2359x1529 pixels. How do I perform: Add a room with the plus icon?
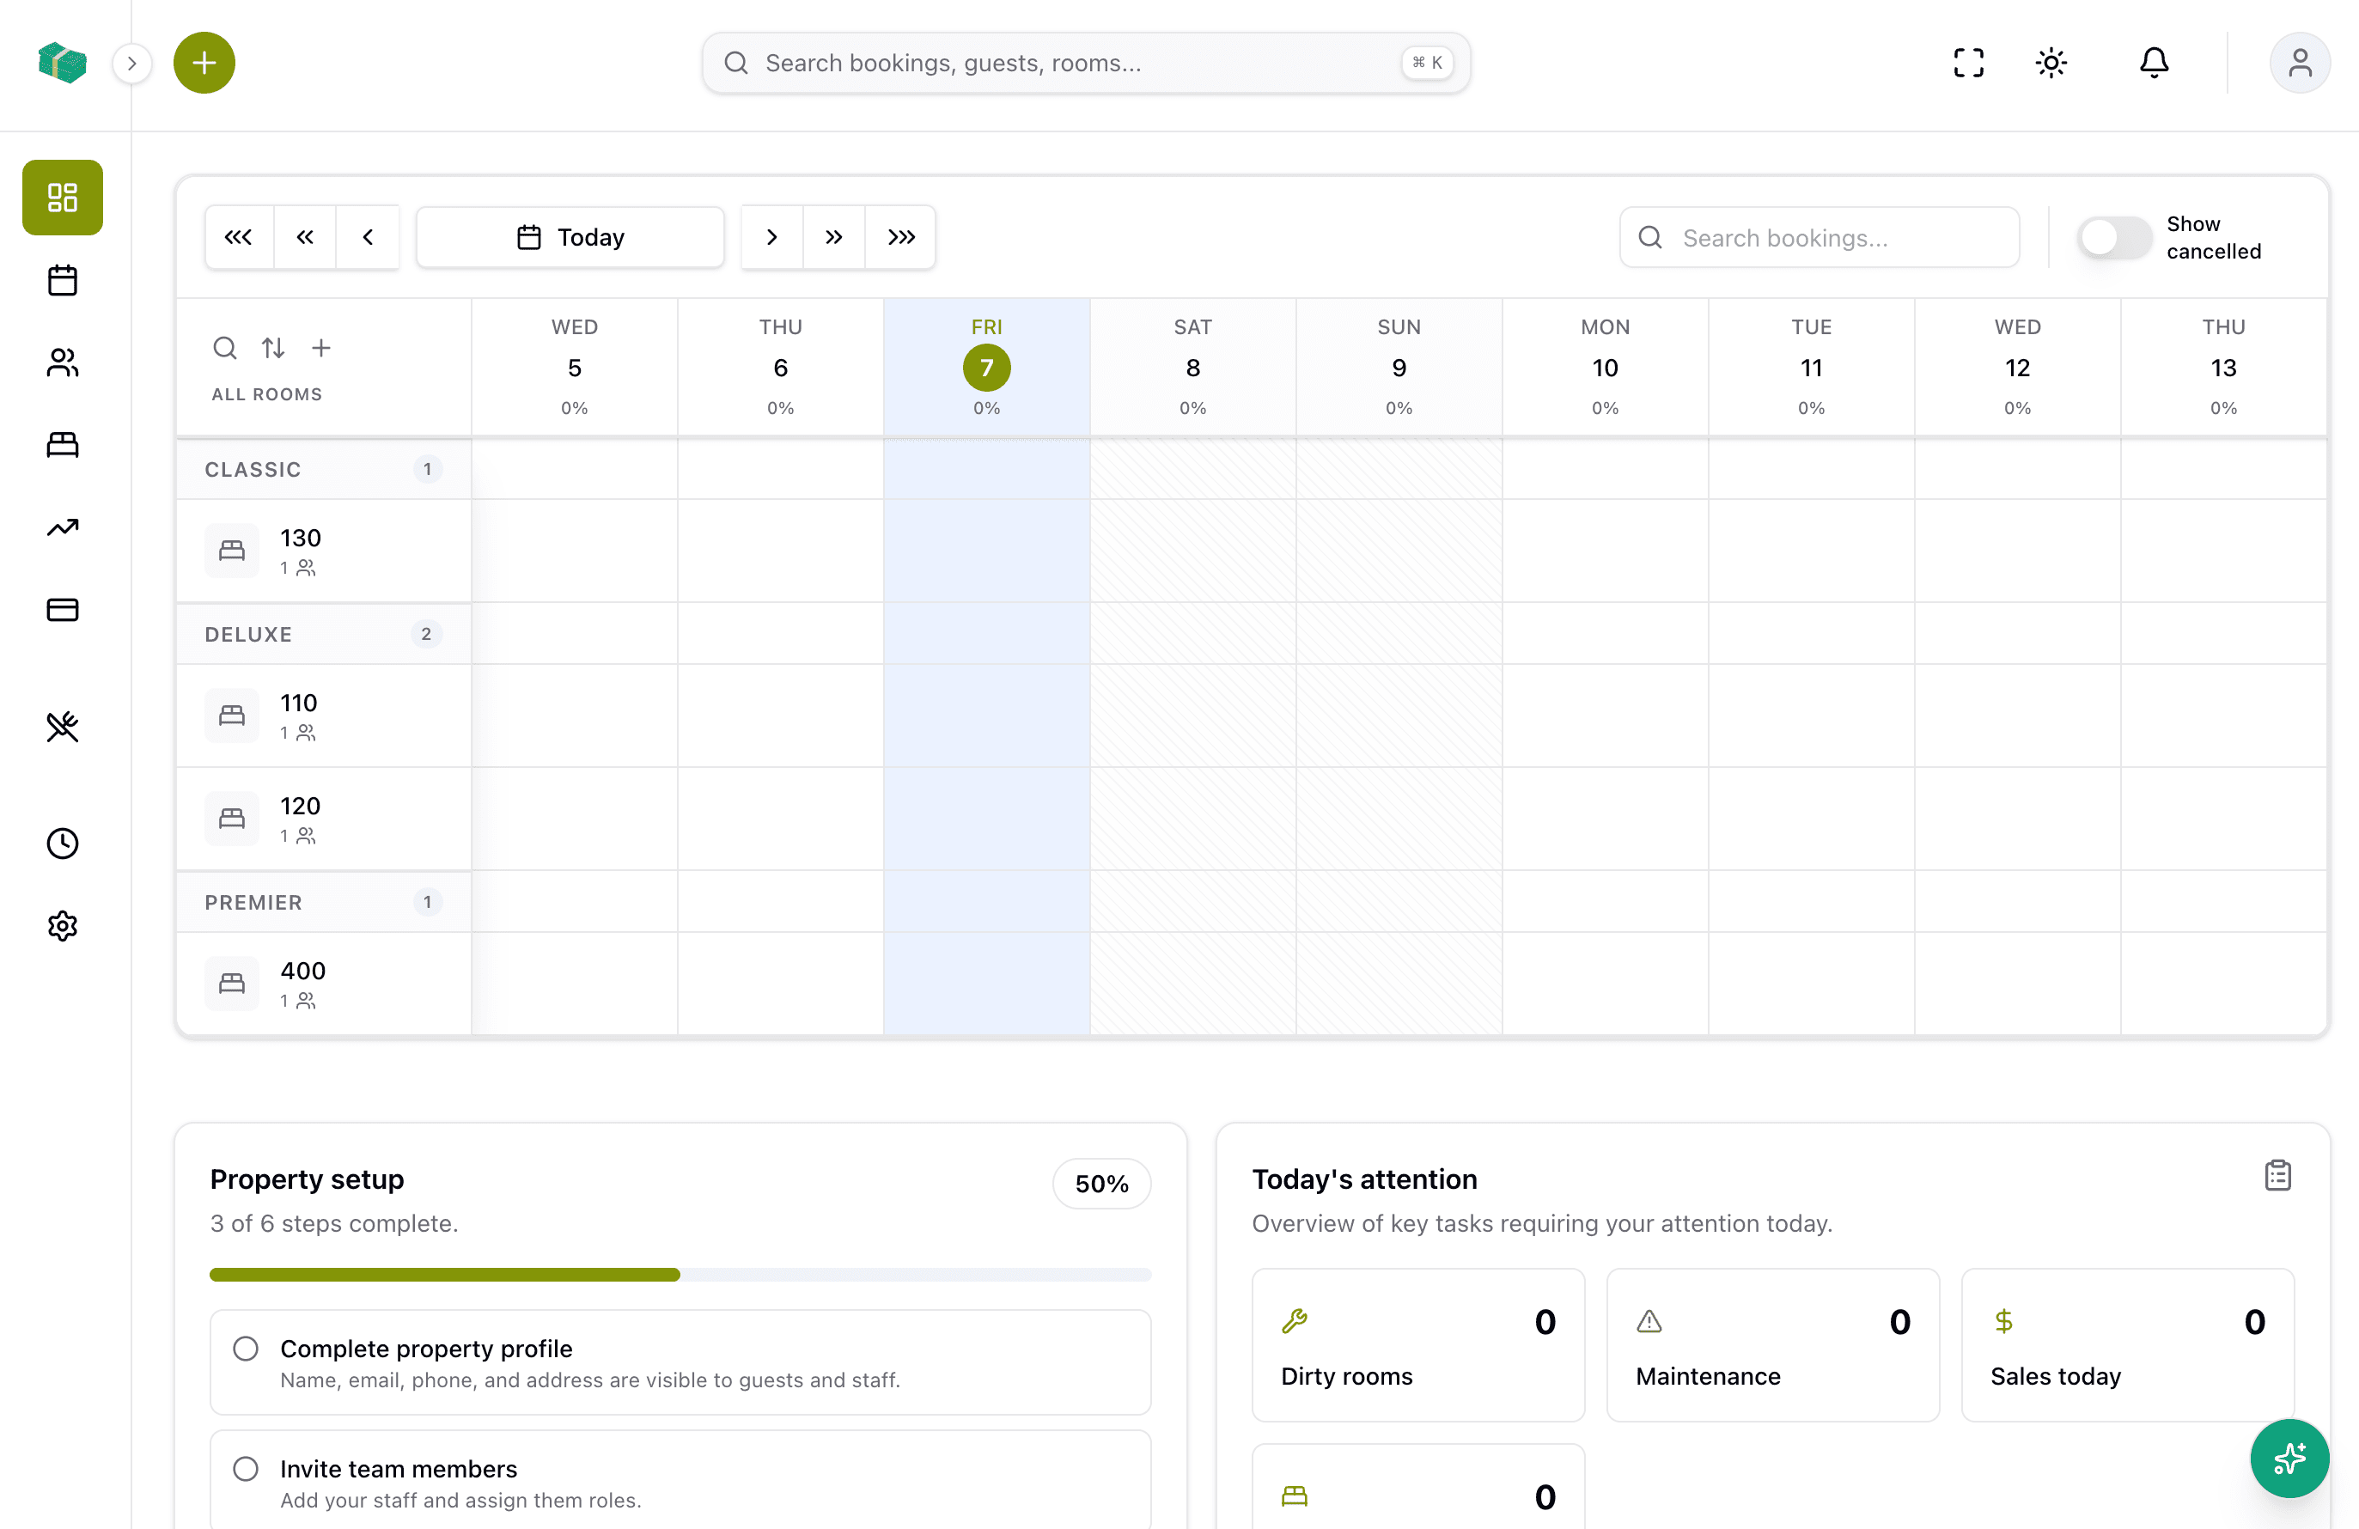coord(321,348)
